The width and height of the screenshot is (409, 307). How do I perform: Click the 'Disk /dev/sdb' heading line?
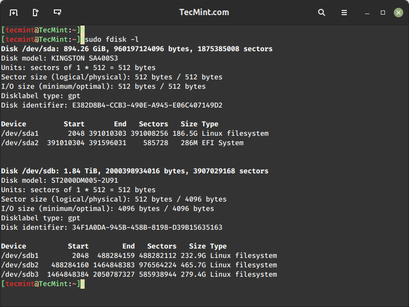pyautogui.click(x=135, y=171)
